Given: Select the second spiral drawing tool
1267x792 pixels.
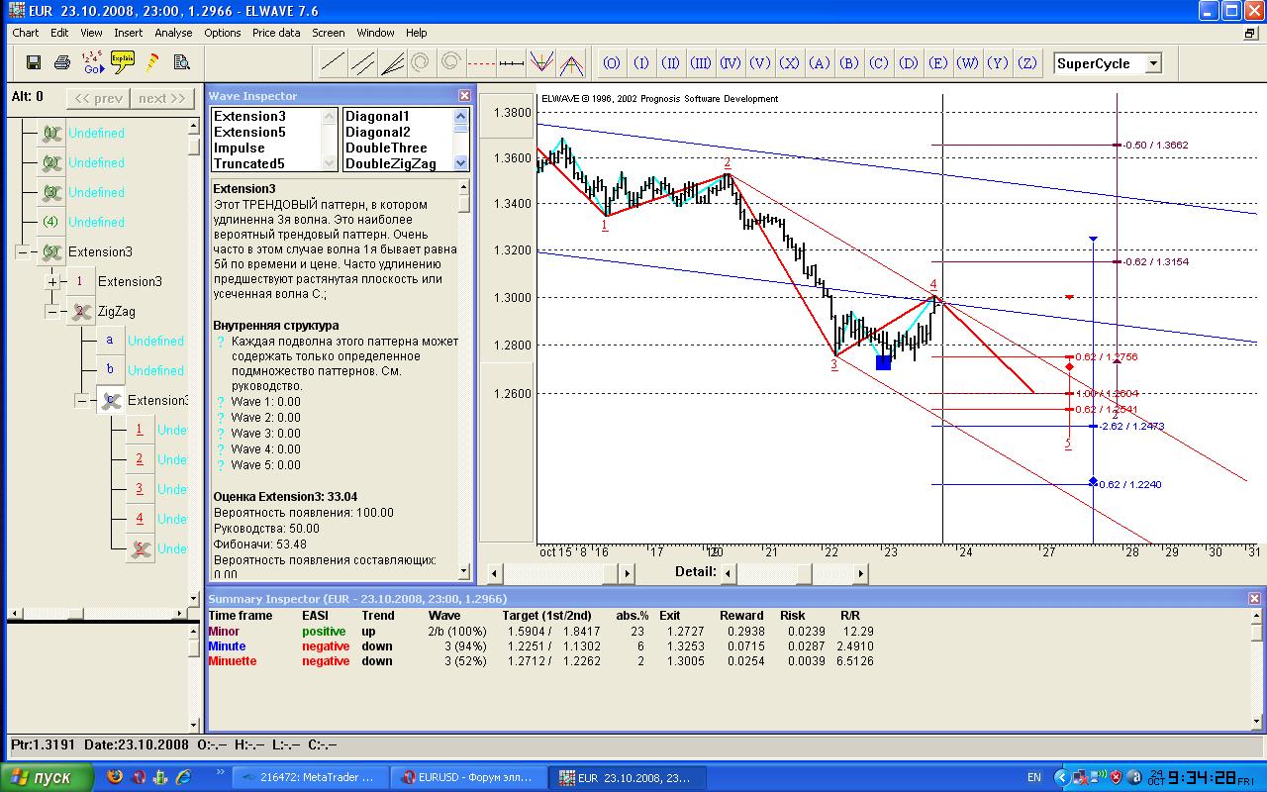Looking at the screenshot, I should pyautogui.click(x=450, y=63).
